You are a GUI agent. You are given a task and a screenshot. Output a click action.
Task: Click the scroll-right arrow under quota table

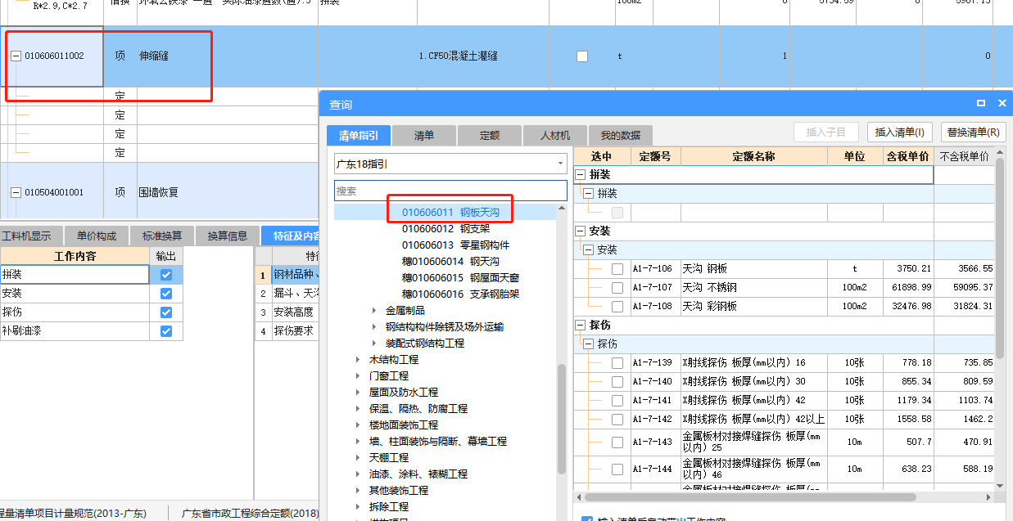click(988, 497)
